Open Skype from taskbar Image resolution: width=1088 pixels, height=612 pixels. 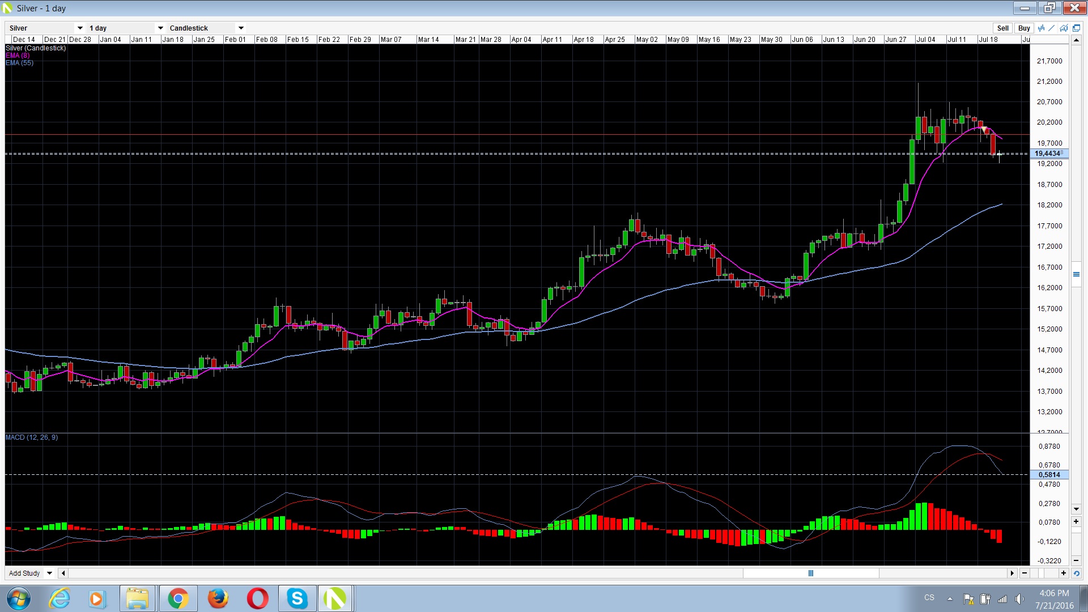297,598
